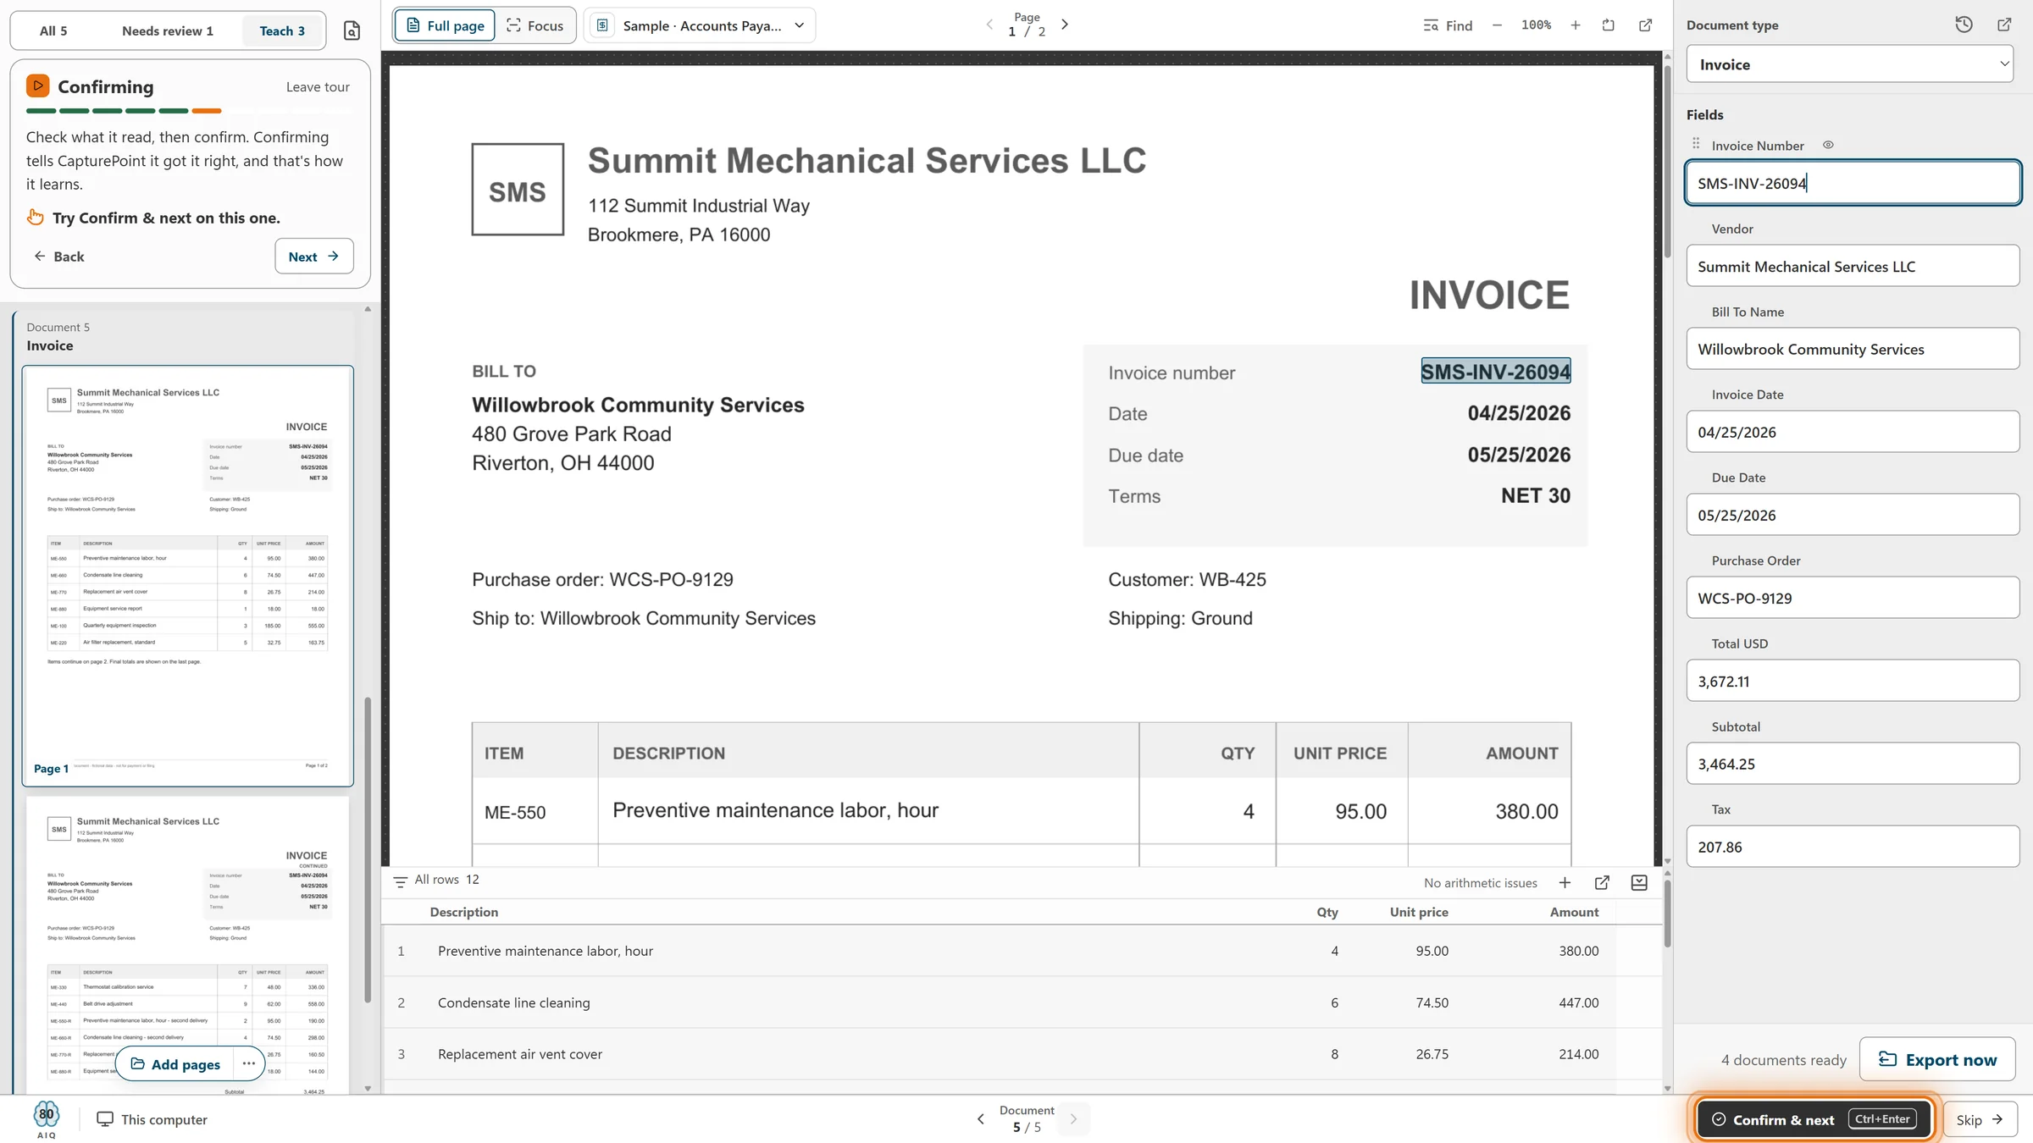Click the Skip button
This screenshot has height=1143, width=2033.
[1980, 1119]
